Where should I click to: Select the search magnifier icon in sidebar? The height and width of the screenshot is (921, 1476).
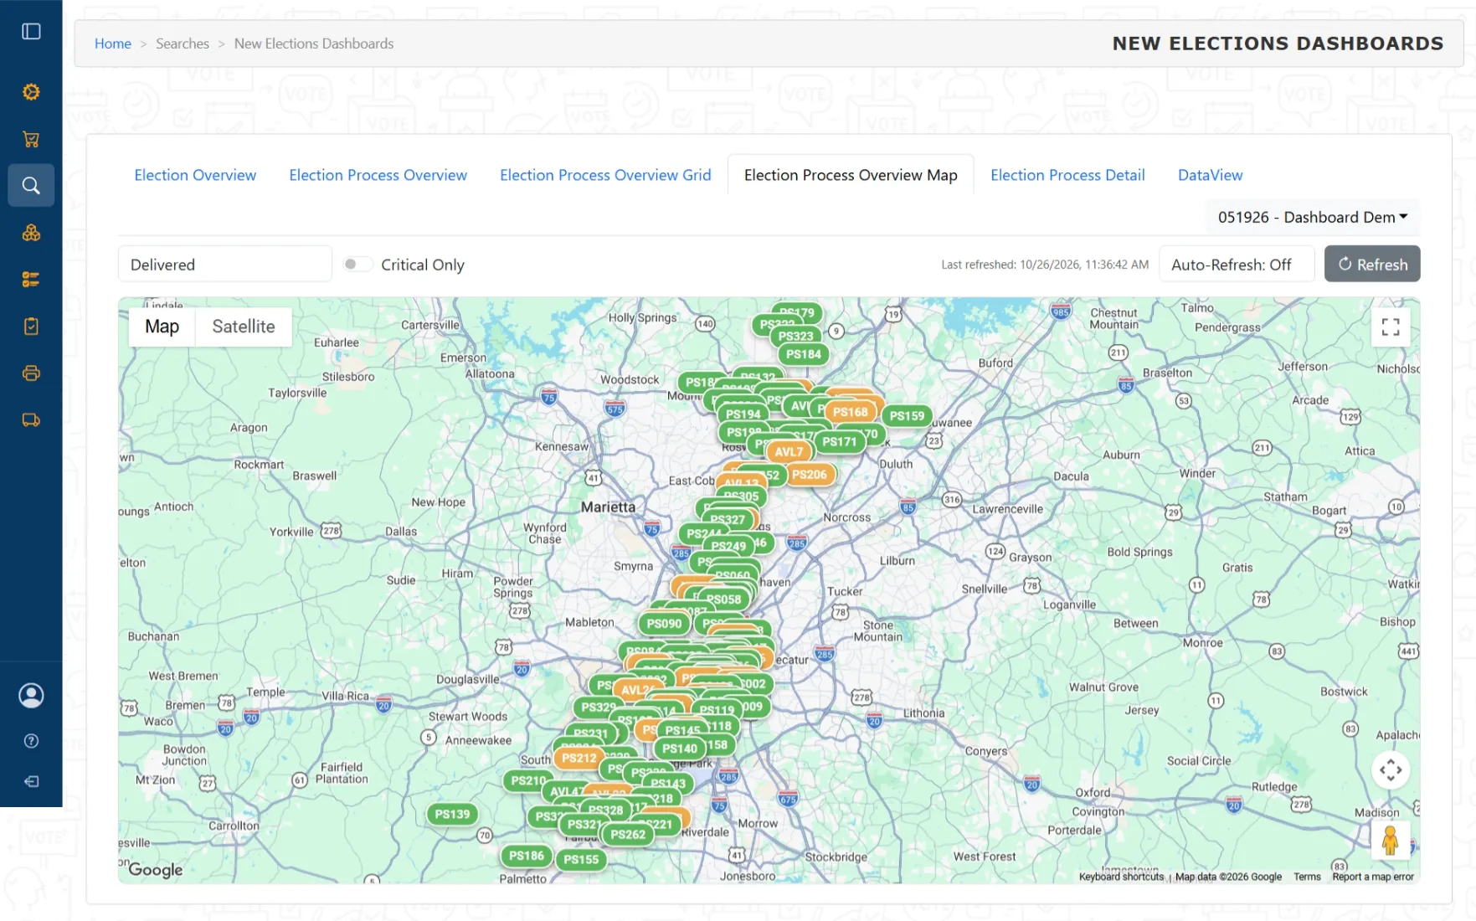click(x=31, y=185)
